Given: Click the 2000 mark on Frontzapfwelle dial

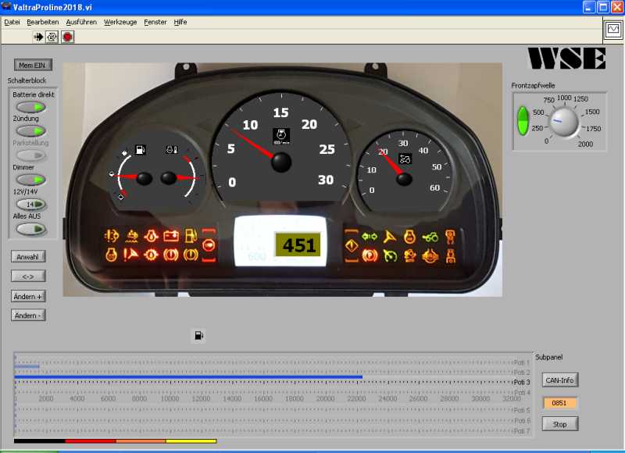Looking at the screenshot, I should coord(585,144).
